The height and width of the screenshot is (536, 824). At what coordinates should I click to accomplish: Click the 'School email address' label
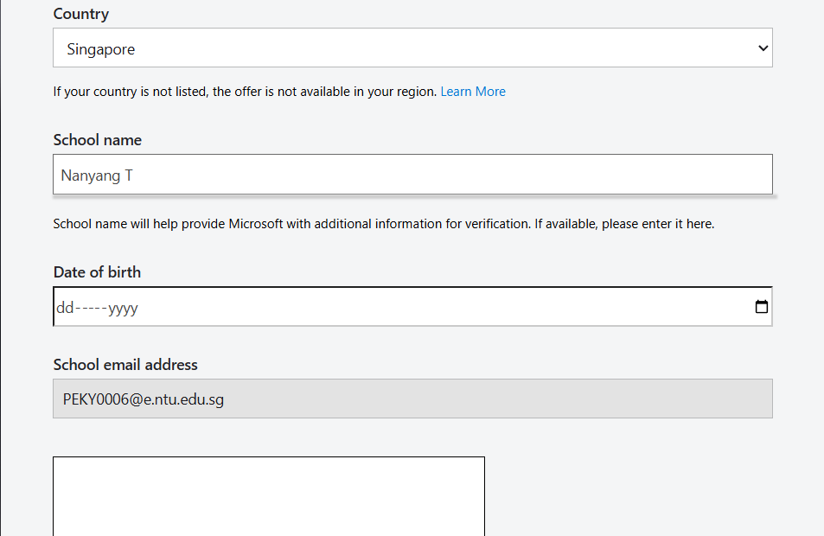125,365
